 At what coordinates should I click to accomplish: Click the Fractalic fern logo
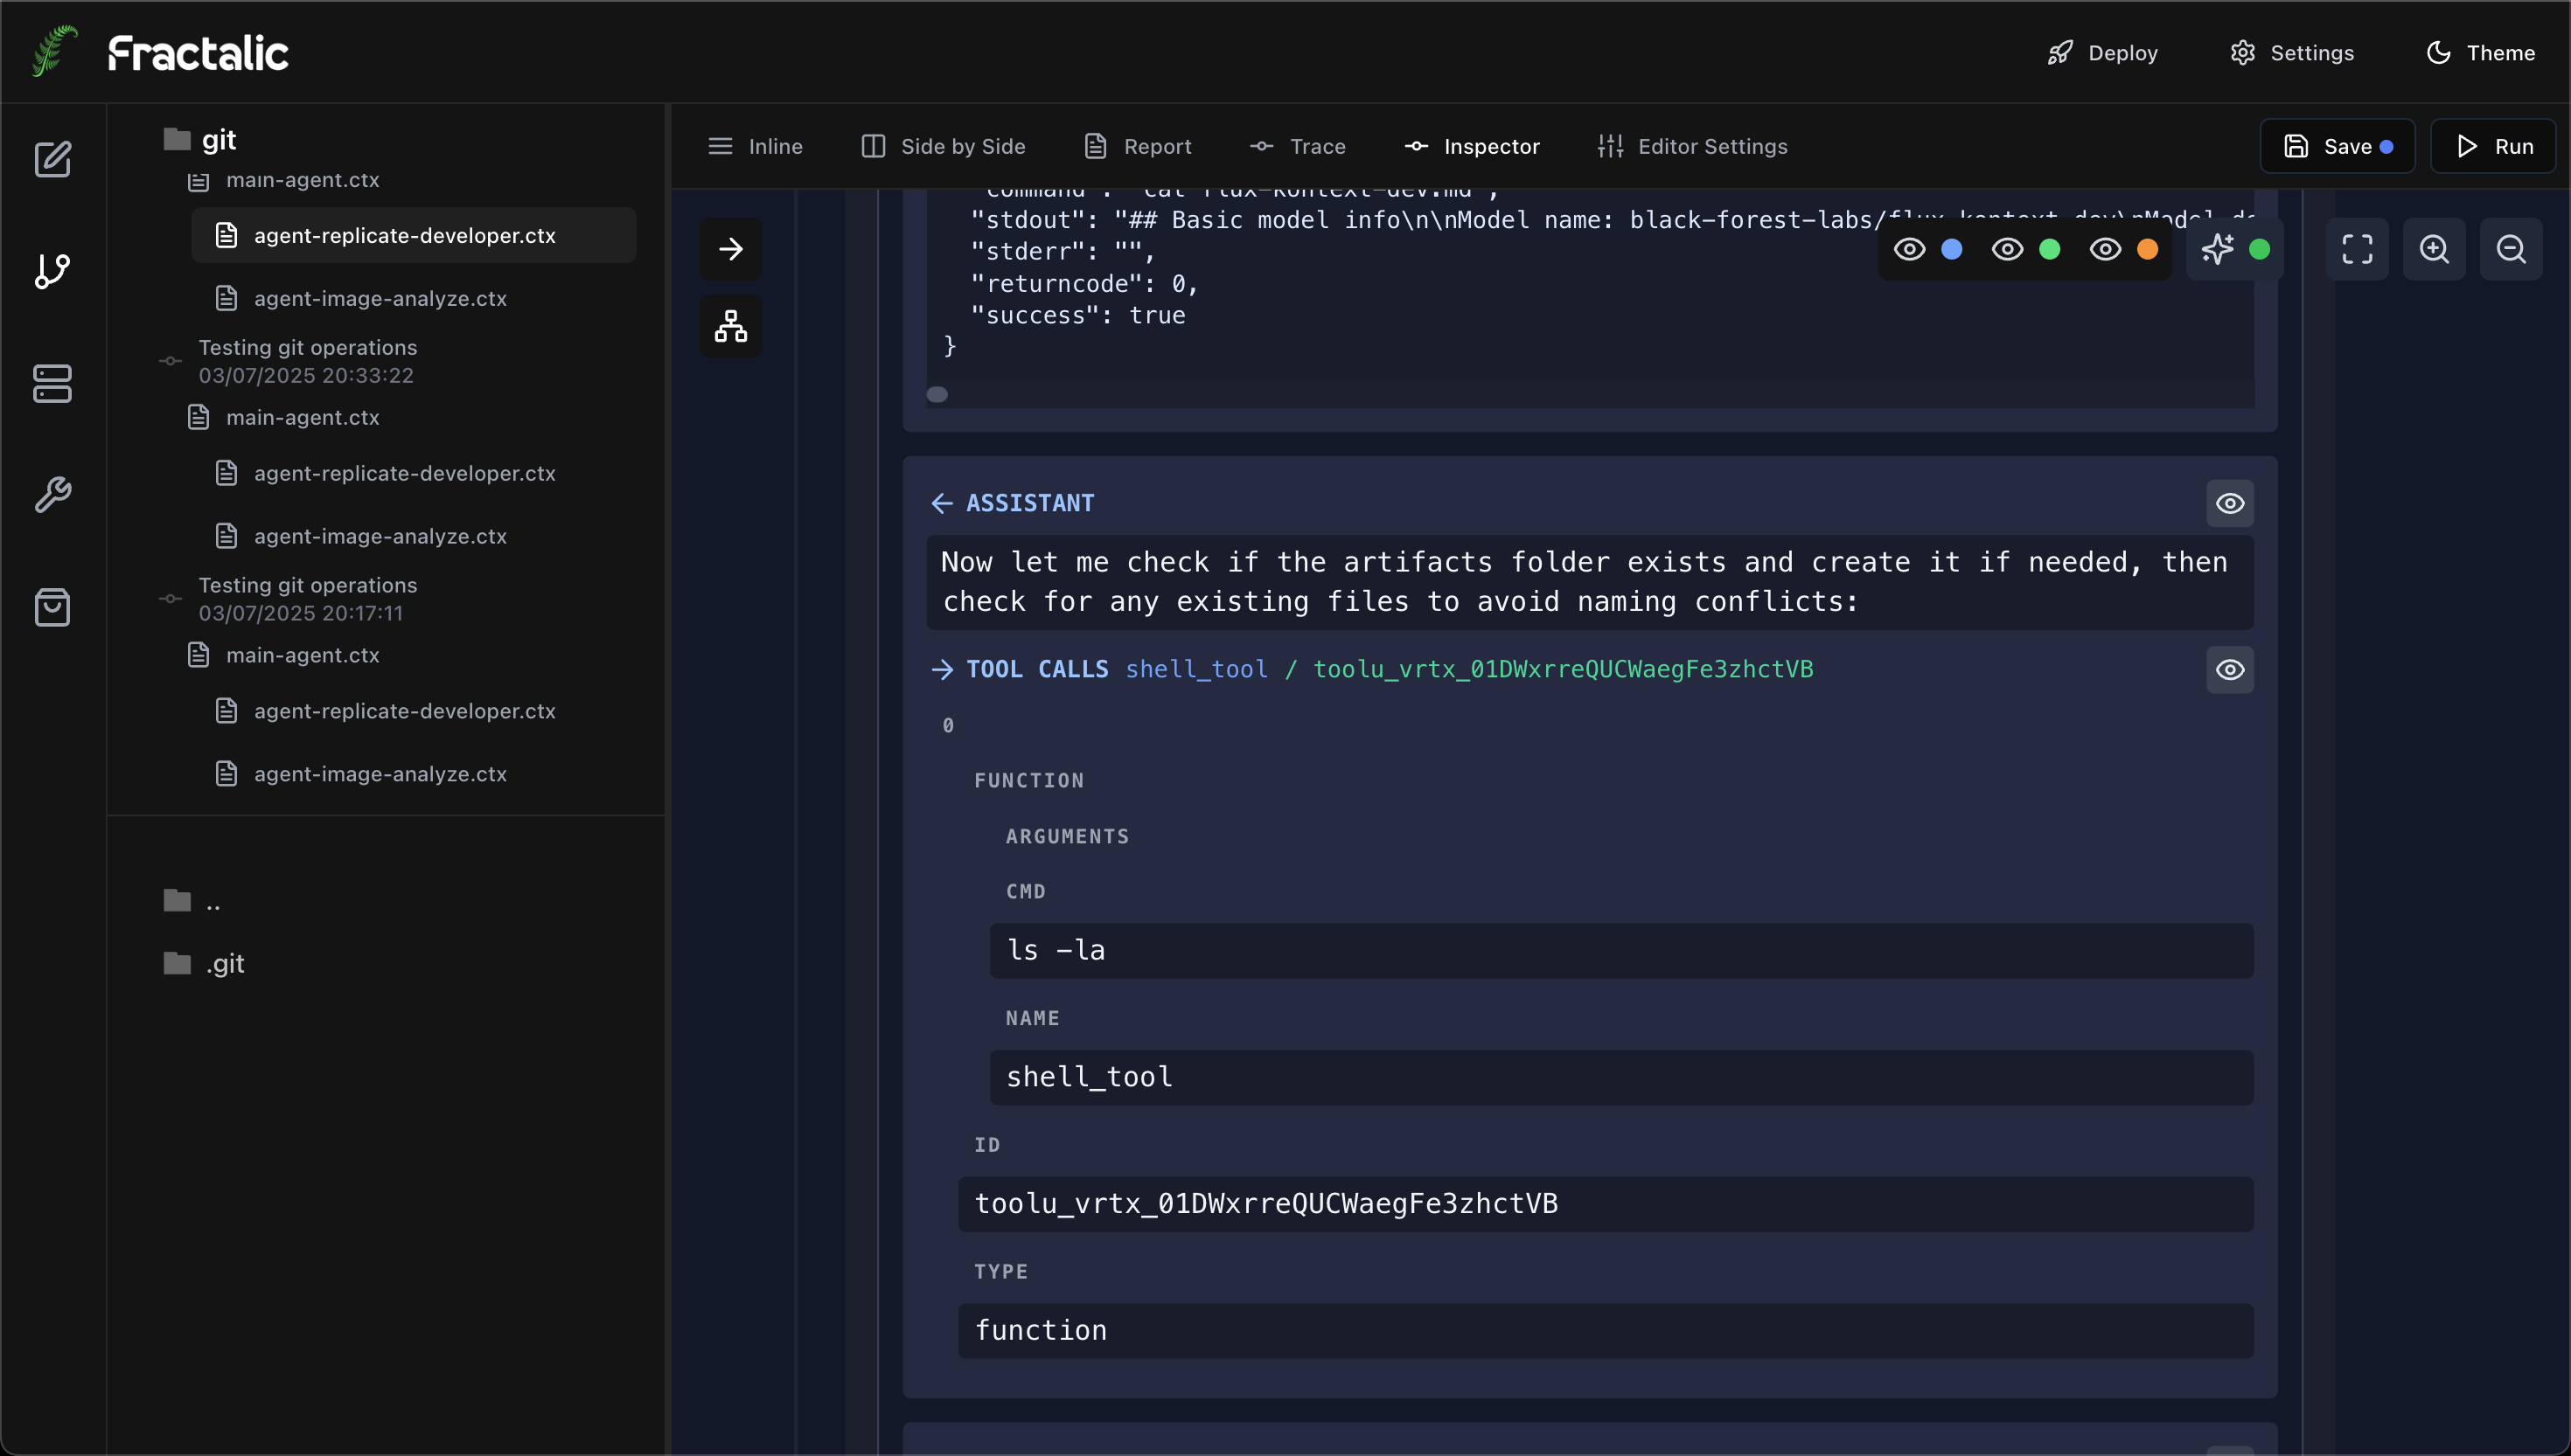coord(55,51)
